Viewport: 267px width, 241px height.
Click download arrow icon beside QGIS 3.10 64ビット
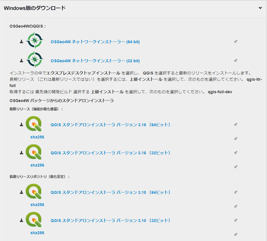(21, 192)
